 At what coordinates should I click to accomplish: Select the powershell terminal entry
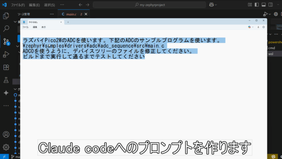pyautogui.click(x=275, y=42)
